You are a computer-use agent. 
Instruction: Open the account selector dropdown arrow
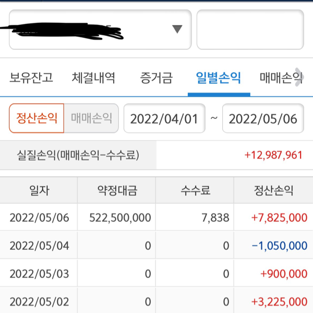click(x=177, y=29)
